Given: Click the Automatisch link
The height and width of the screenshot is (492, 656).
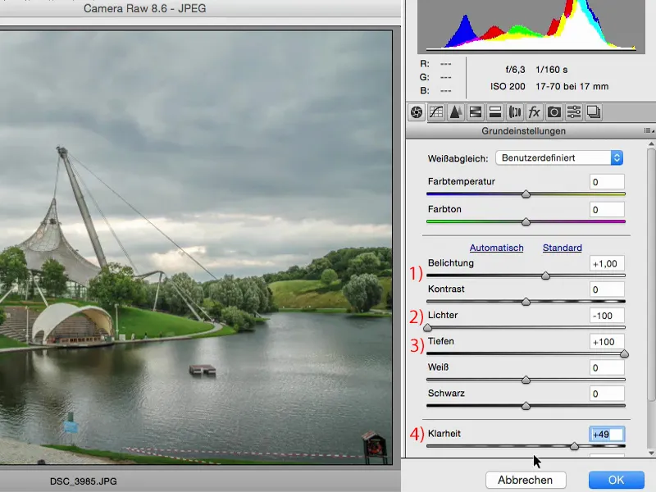Looking at the screenshot, I should coord(496,248).
